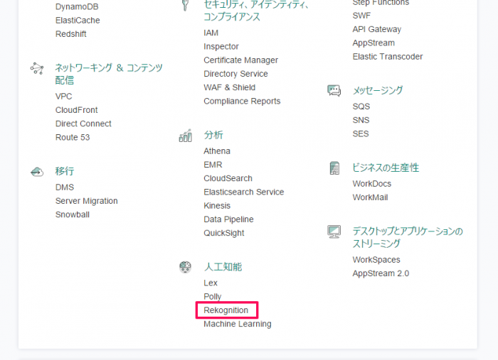Open WorkDocs service

371,184
